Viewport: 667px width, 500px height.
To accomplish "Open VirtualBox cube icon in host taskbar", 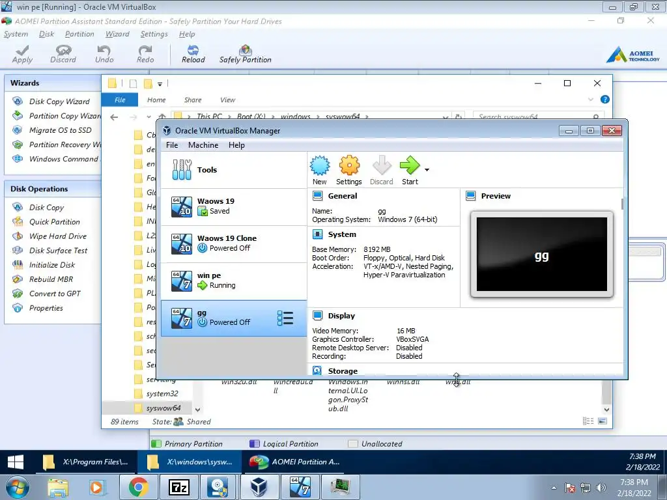I will 259,487.
